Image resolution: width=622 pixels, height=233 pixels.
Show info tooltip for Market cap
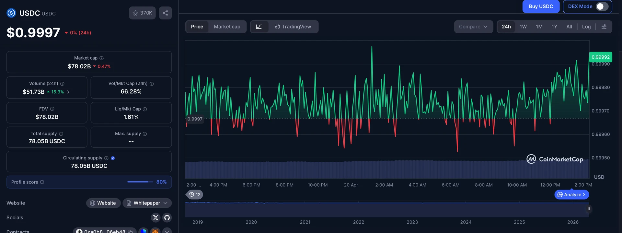tap(101, 58)
